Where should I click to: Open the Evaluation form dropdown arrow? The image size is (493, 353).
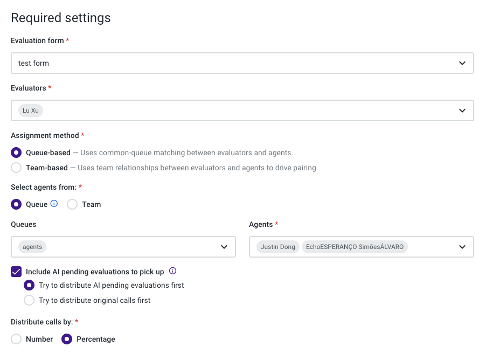point(462,63)
